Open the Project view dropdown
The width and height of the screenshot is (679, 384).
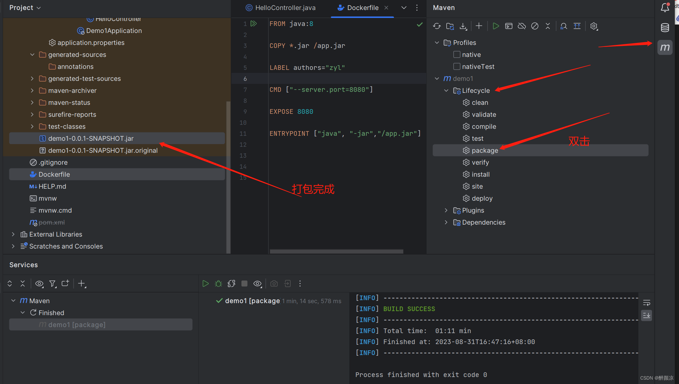25,8
